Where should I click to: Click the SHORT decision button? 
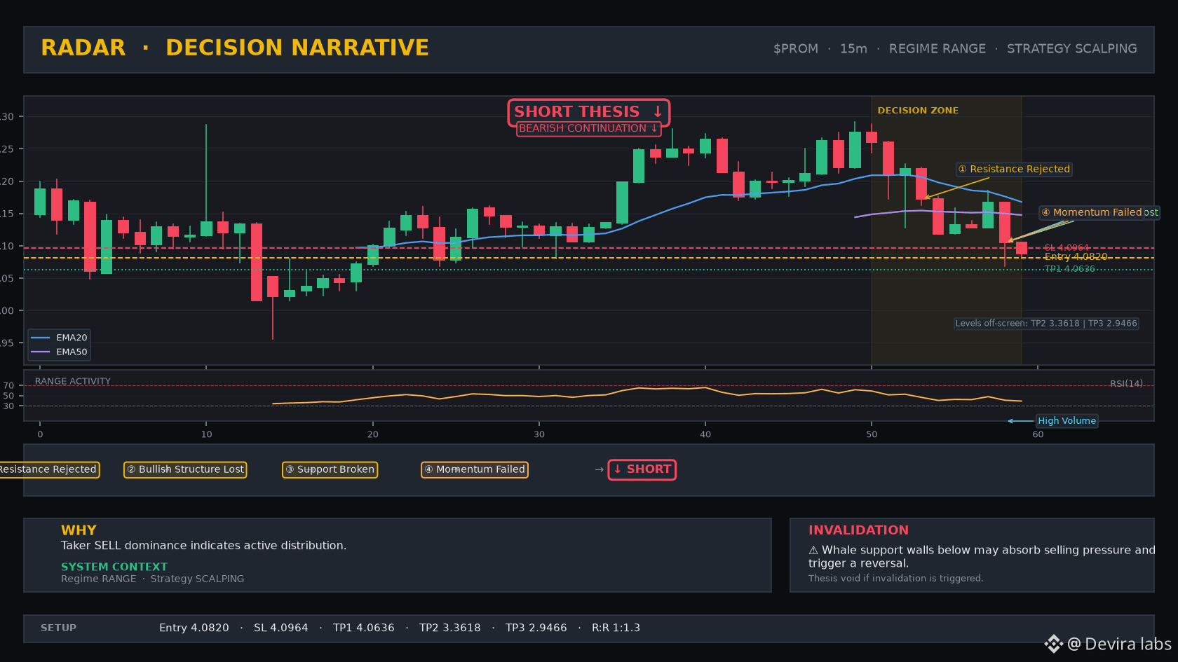tap(642, 469)
